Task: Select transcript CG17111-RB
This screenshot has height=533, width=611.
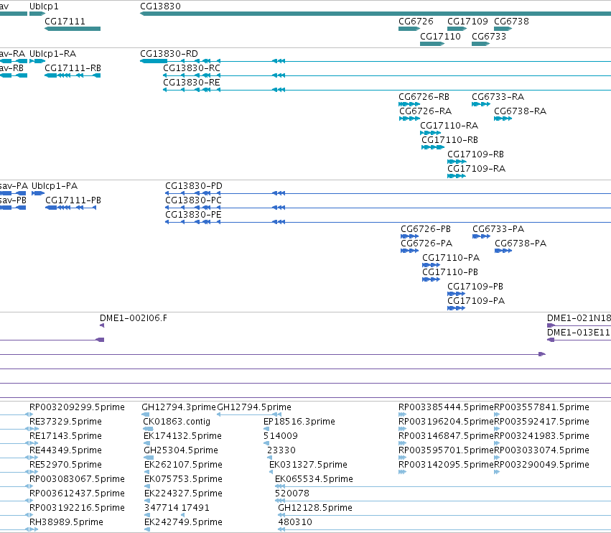Action: tap(73, 68)
